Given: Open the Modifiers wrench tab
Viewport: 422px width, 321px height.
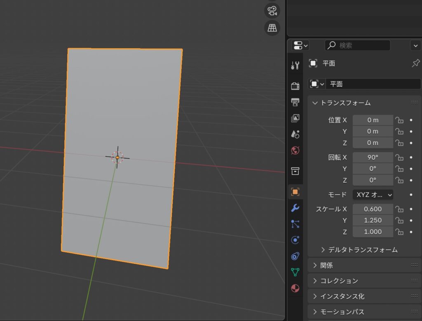Looking at the screenshot, I should [x=295, y=208].
